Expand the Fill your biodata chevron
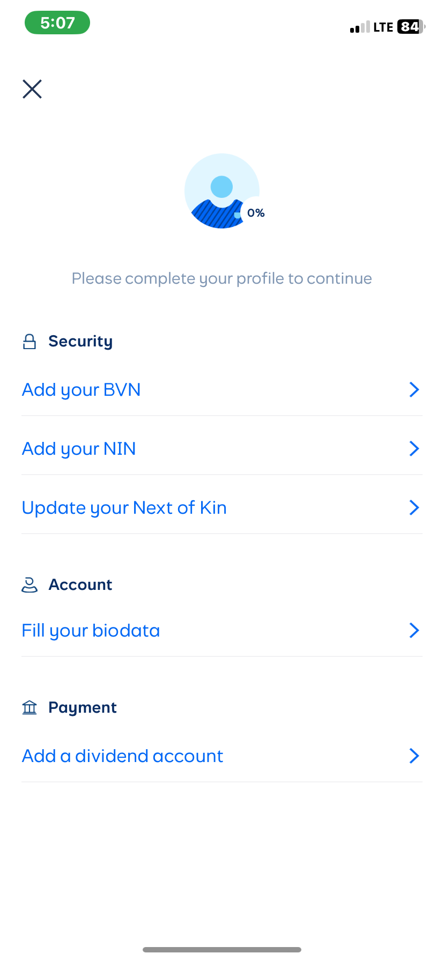Viewport: 444px width, 961px height. pyautogui.click(x=414, y=631)
